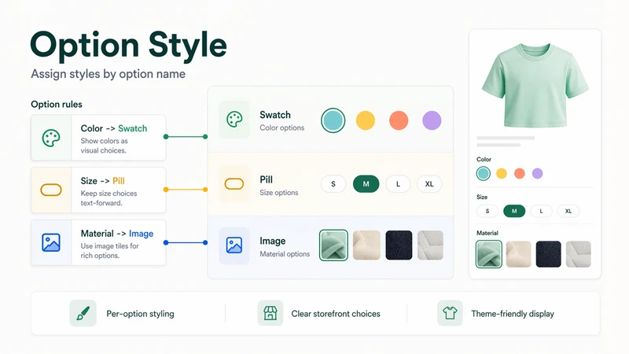Click the green t-shirt product image

point(535,86)
